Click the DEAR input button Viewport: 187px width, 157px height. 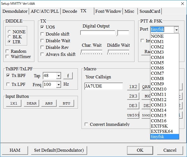coord(31,103)
